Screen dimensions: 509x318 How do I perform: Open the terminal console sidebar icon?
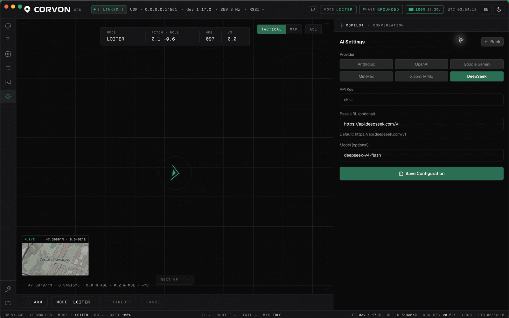[8, 82]
